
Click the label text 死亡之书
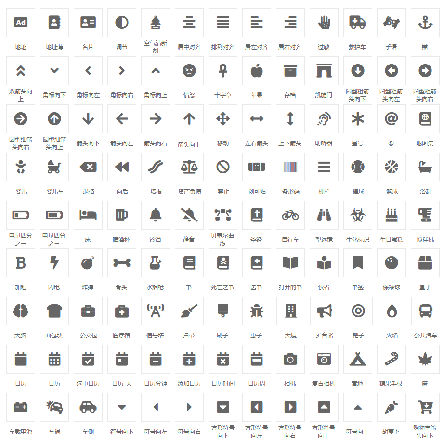(x=223, y=287)
